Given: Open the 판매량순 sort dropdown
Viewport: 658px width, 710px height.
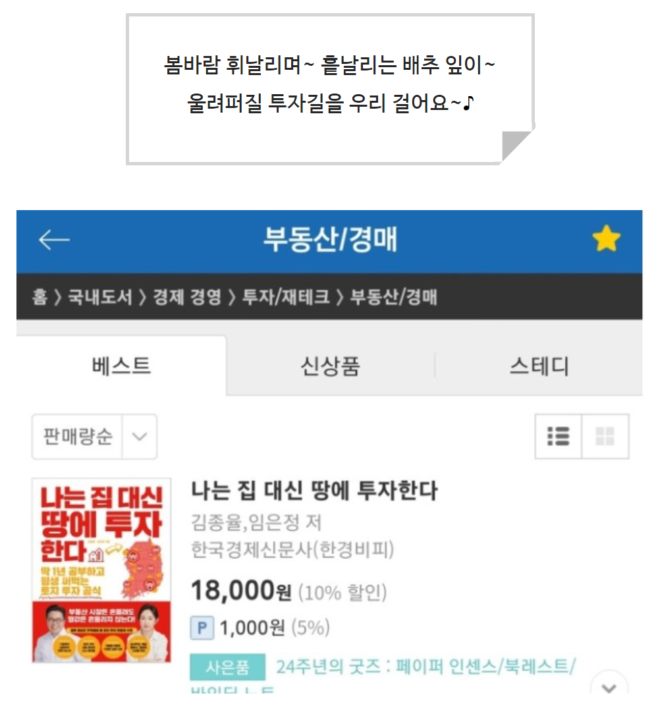Looking at the screenshot, I should point(94,437).
